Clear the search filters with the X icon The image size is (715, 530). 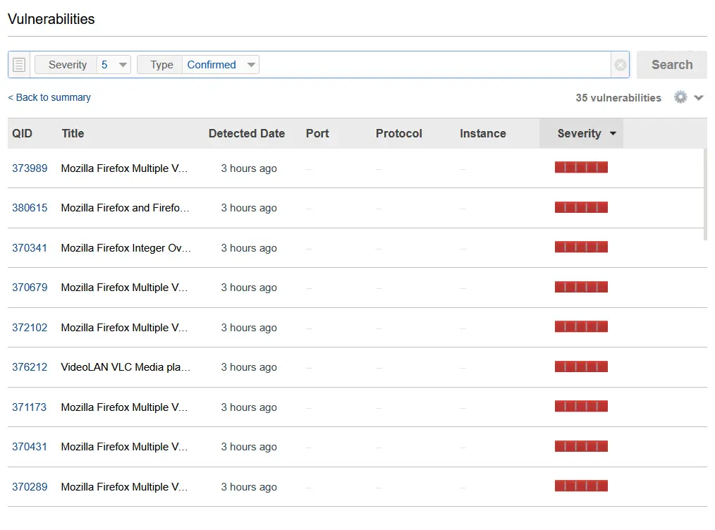620,65
